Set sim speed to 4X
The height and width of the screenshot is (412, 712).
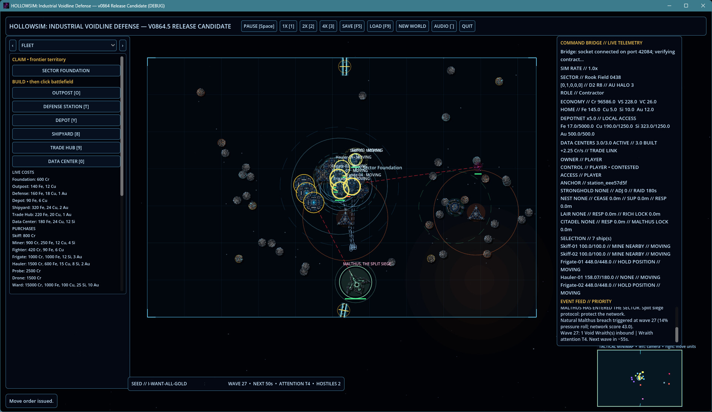(x=328, y=26)
